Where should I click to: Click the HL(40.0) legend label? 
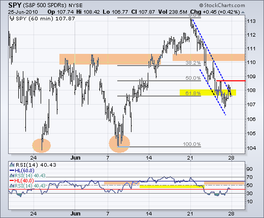(x=24, y=180)
